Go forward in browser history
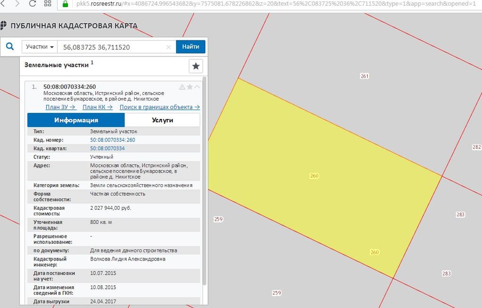 pyautogui.click(x=17, y=4)
